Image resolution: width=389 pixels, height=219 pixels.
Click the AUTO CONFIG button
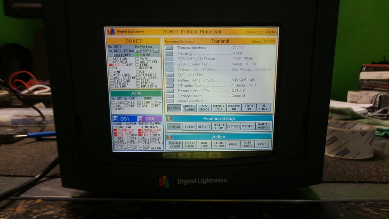pos(247,144)
